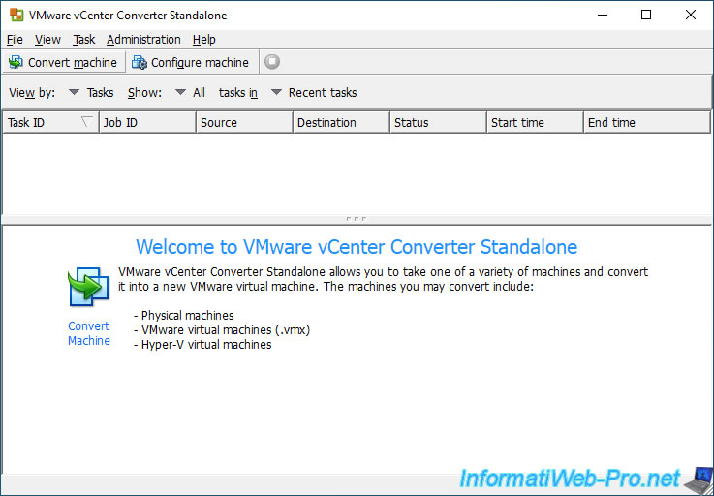Sort by the Task ID column header

pos(50,122)
